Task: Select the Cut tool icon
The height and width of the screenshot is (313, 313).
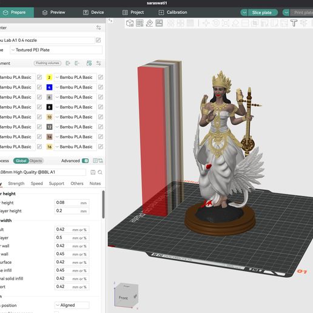Action: coord(245,23)
